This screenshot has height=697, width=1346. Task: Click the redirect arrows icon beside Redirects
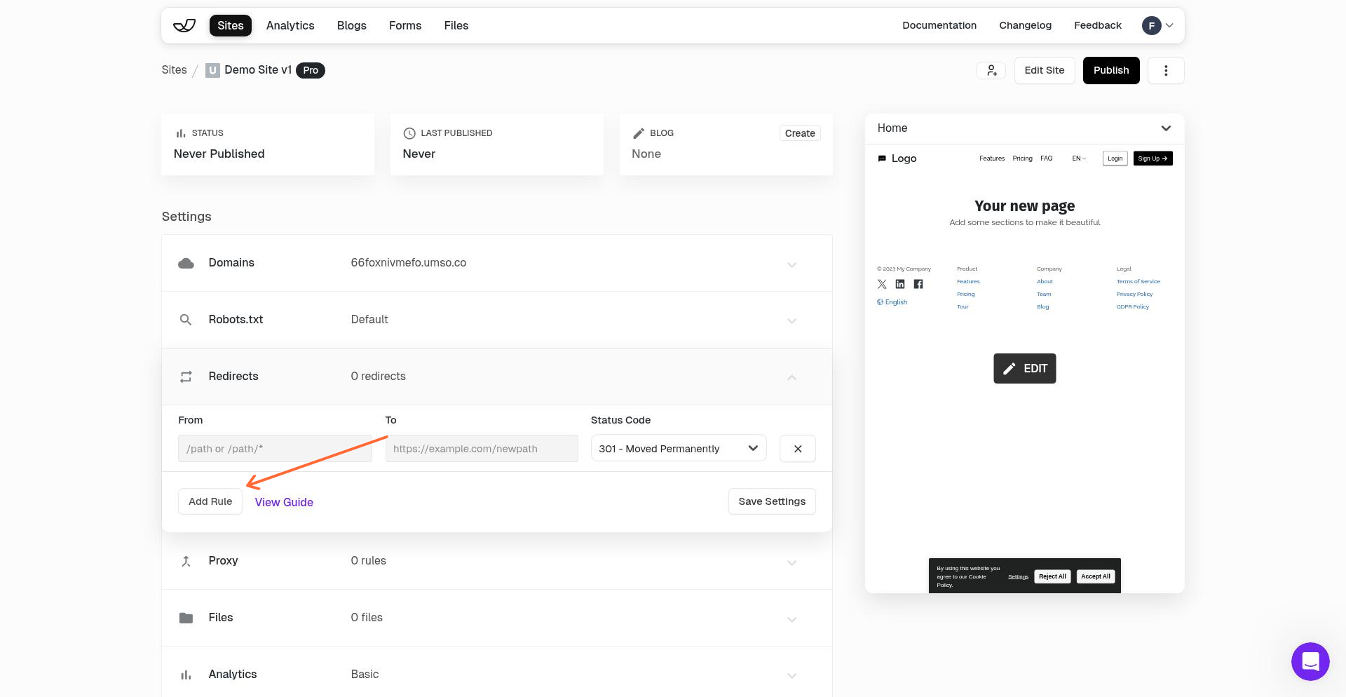pos(186,377)
